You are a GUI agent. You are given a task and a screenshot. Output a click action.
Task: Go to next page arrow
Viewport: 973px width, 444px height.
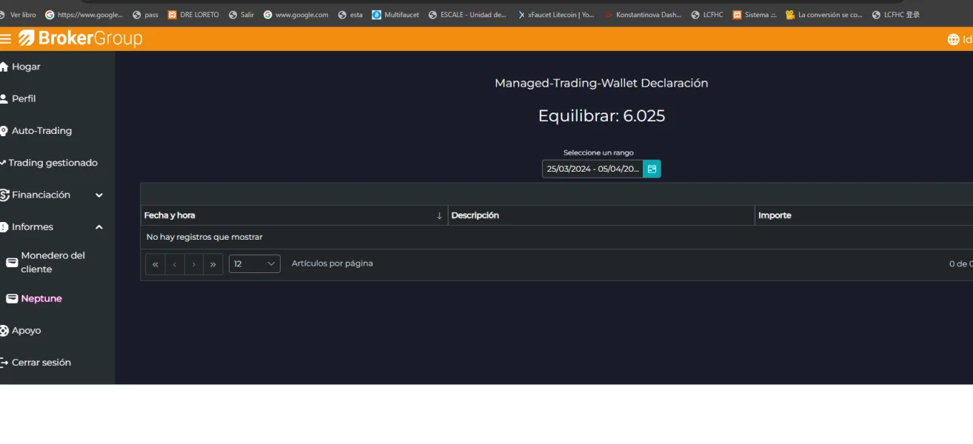194,264
